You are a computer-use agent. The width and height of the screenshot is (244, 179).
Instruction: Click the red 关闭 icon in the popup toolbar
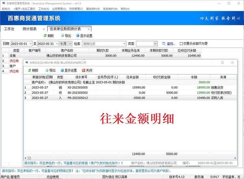point(84,70)
